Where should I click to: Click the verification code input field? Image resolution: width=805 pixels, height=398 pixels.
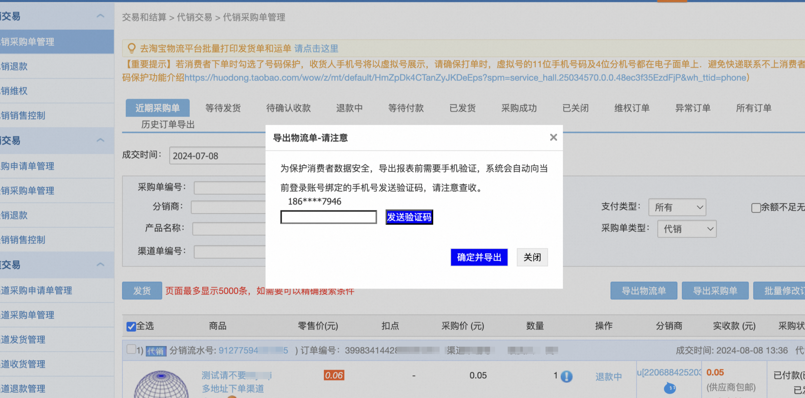(x=328, y=217)
